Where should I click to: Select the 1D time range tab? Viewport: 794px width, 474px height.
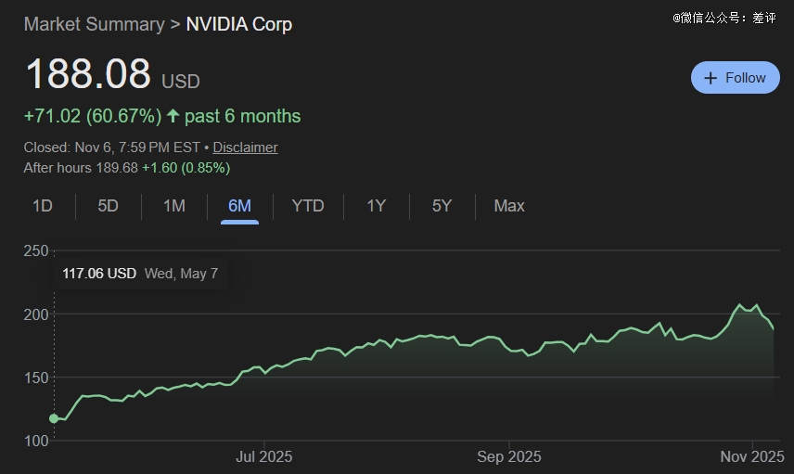[43, 206]
